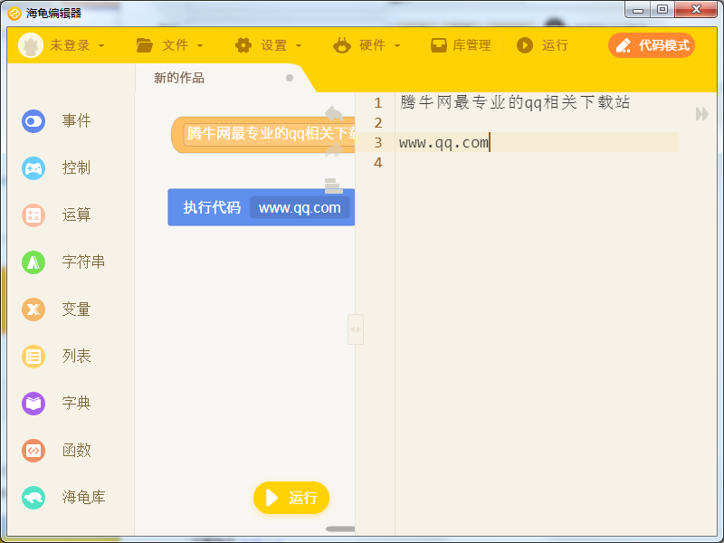Click the 变量 category label
This screenshot has height=543, width=724.
tap(76, 309)
